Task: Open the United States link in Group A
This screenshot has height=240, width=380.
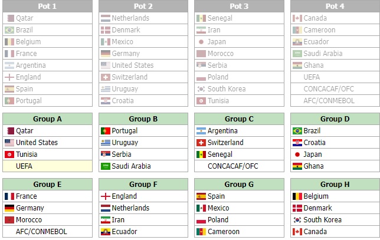Action: [x=37, y=143]
